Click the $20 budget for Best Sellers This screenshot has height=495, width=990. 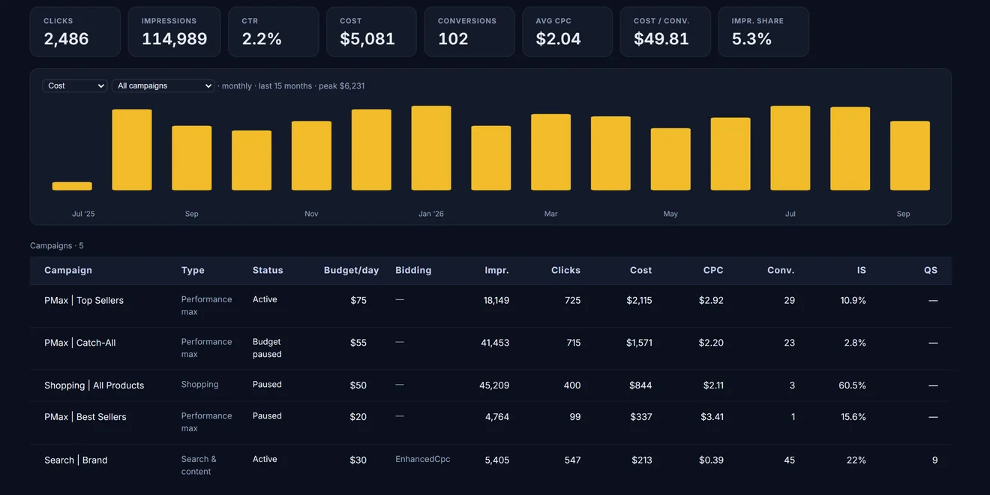(x=358, y=417)
